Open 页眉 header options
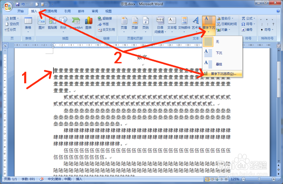 (124, 25)
